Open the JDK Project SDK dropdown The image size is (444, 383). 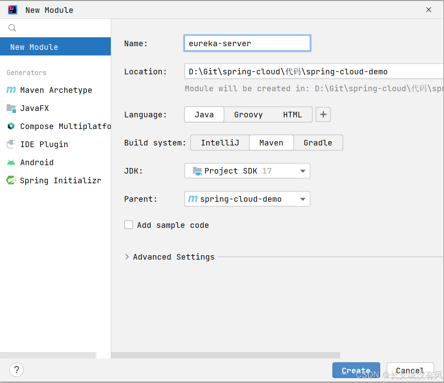coord(247,171)
